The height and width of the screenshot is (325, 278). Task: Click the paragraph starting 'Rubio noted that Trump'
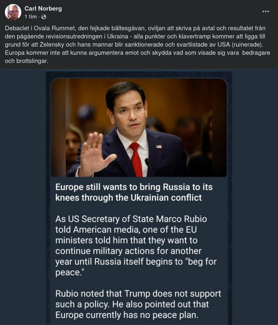point(138,304)
